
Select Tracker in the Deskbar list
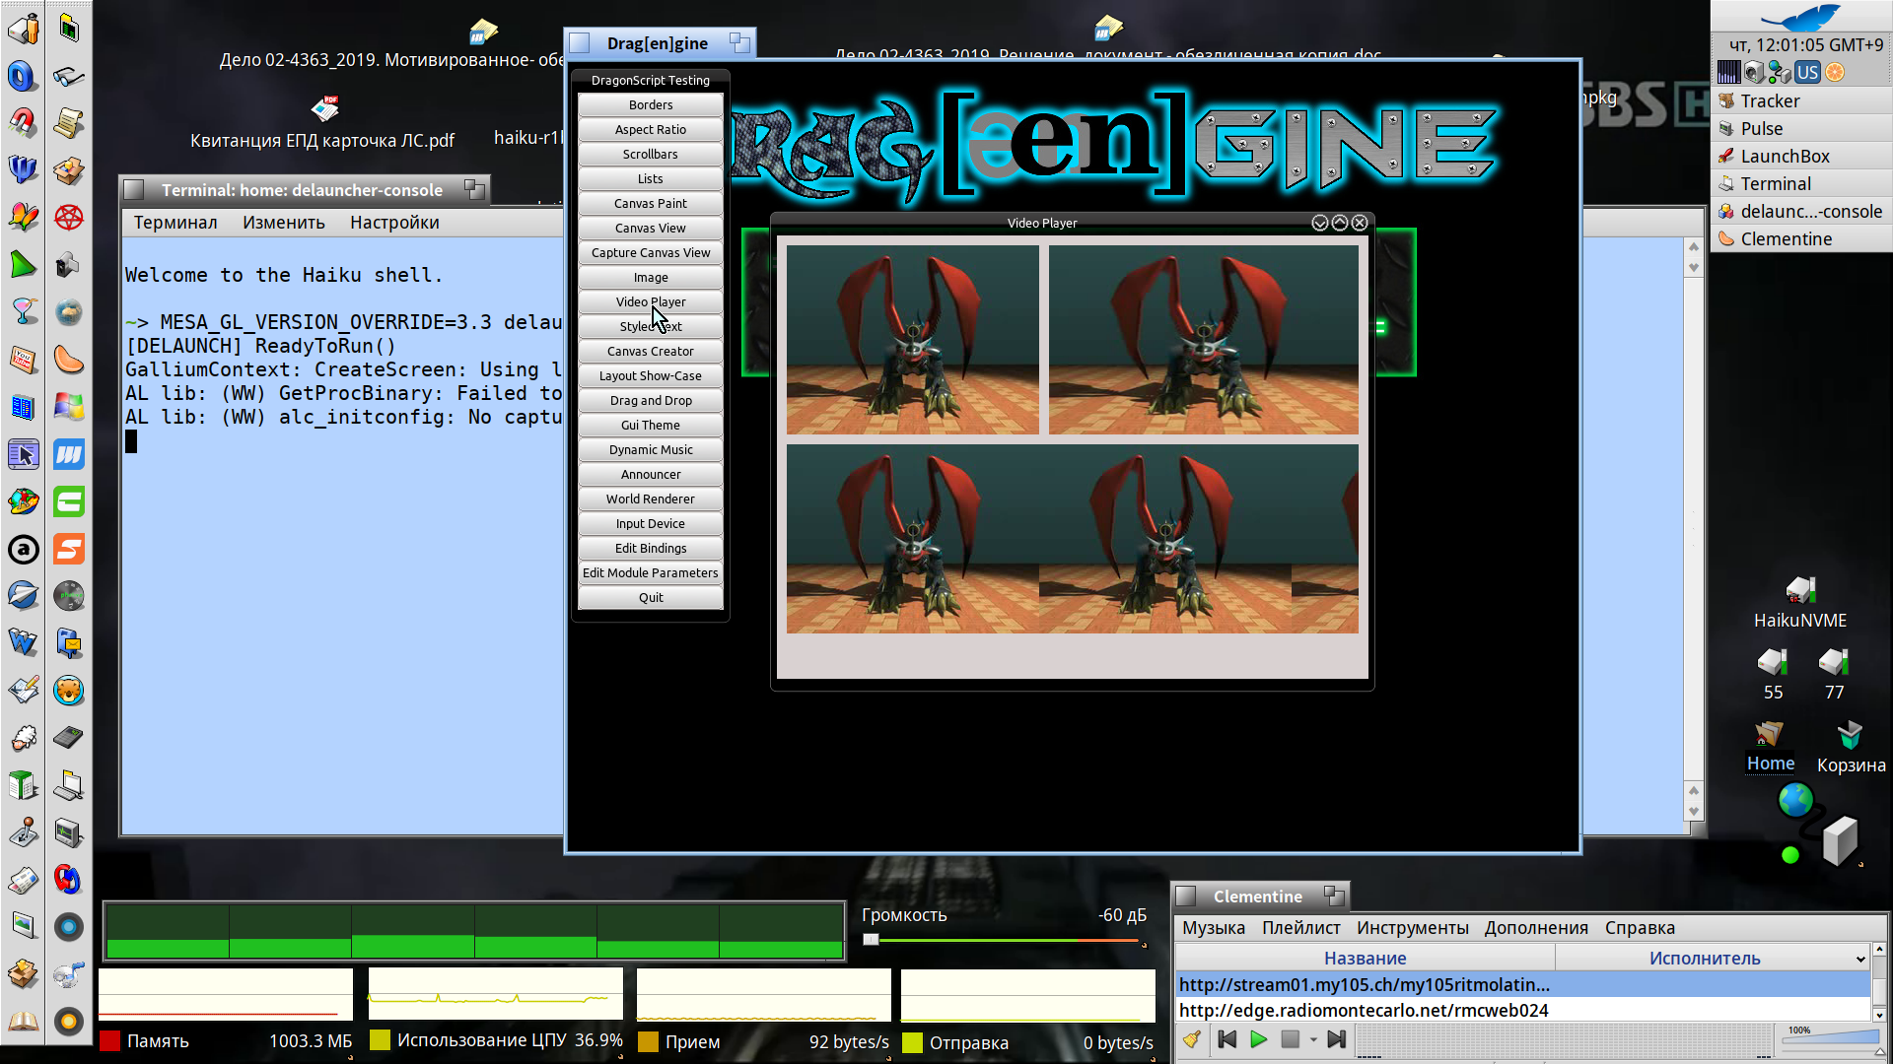[1801, 100]
